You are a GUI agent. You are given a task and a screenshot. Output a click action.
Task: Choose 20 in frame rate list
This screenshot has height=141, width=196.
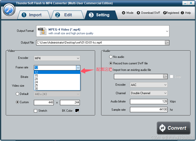click(x=57, y=79)
